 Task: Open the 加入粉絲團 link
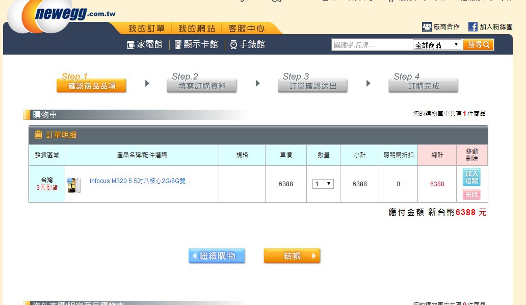point(496,27)
